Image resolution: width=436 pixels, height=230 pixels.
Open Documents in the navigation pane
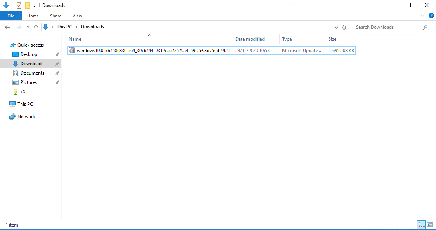(32, 73)
